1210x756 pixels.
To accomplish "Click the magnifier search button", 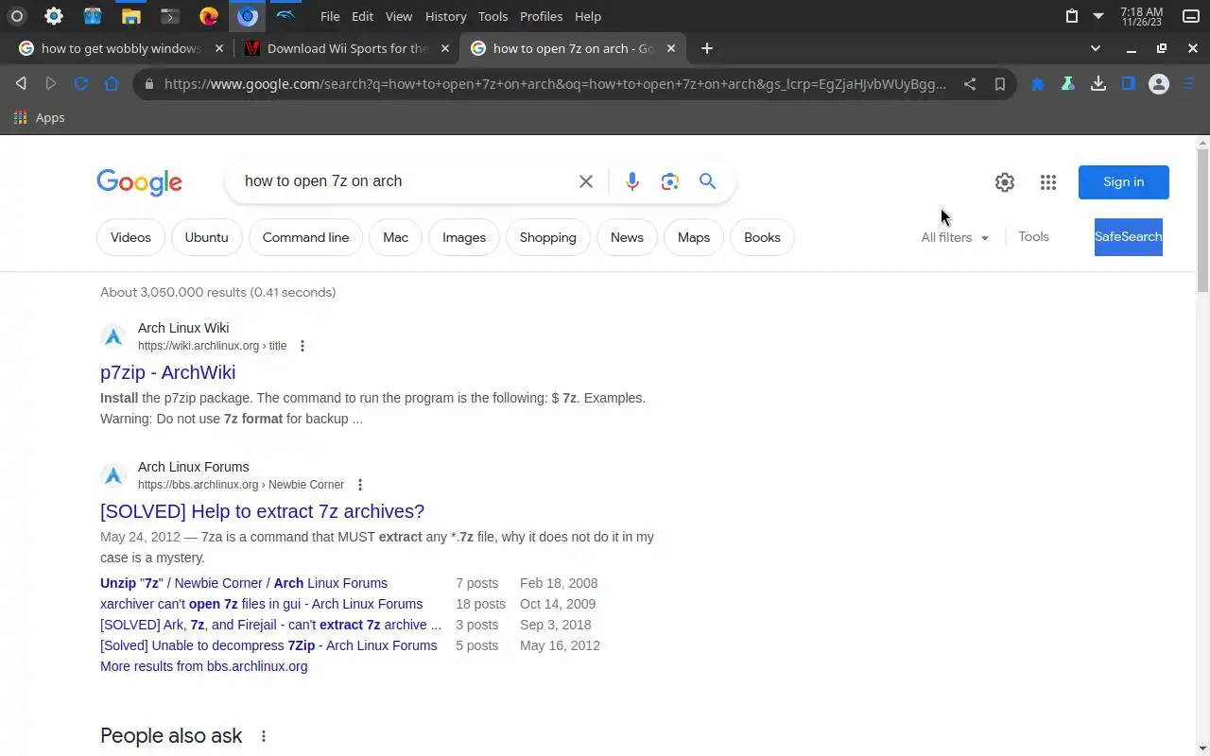I will point(707,181).
